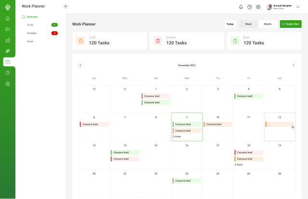
Task: Click the Create New button
Action: coord(291,24)
